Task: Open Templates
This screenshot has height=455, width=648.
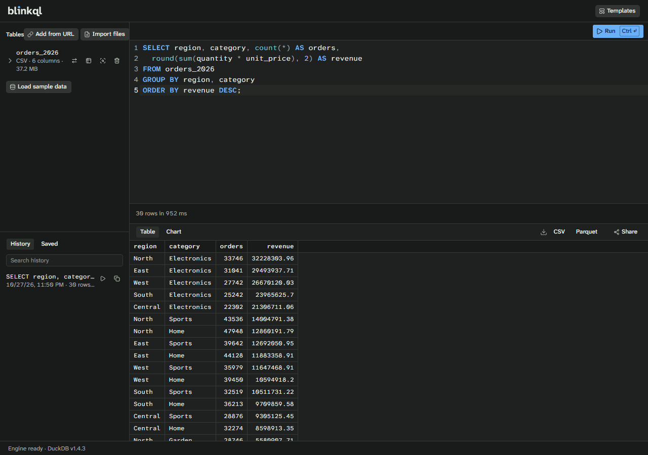Action: tap(617, 11)
